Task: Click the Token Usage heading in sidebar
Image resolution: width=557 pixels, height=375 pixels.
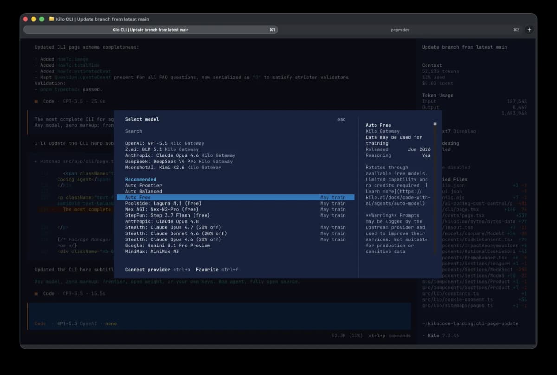Action: [x=437, y=95]
